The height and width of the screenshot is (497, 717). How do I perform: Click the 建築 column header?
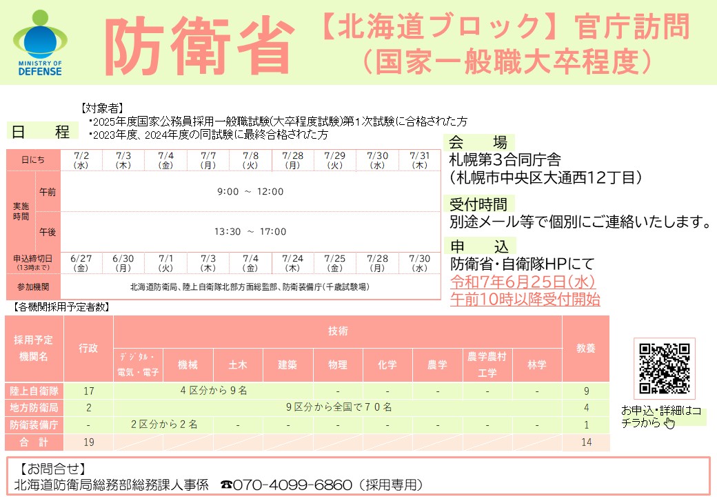click(287, 364)
